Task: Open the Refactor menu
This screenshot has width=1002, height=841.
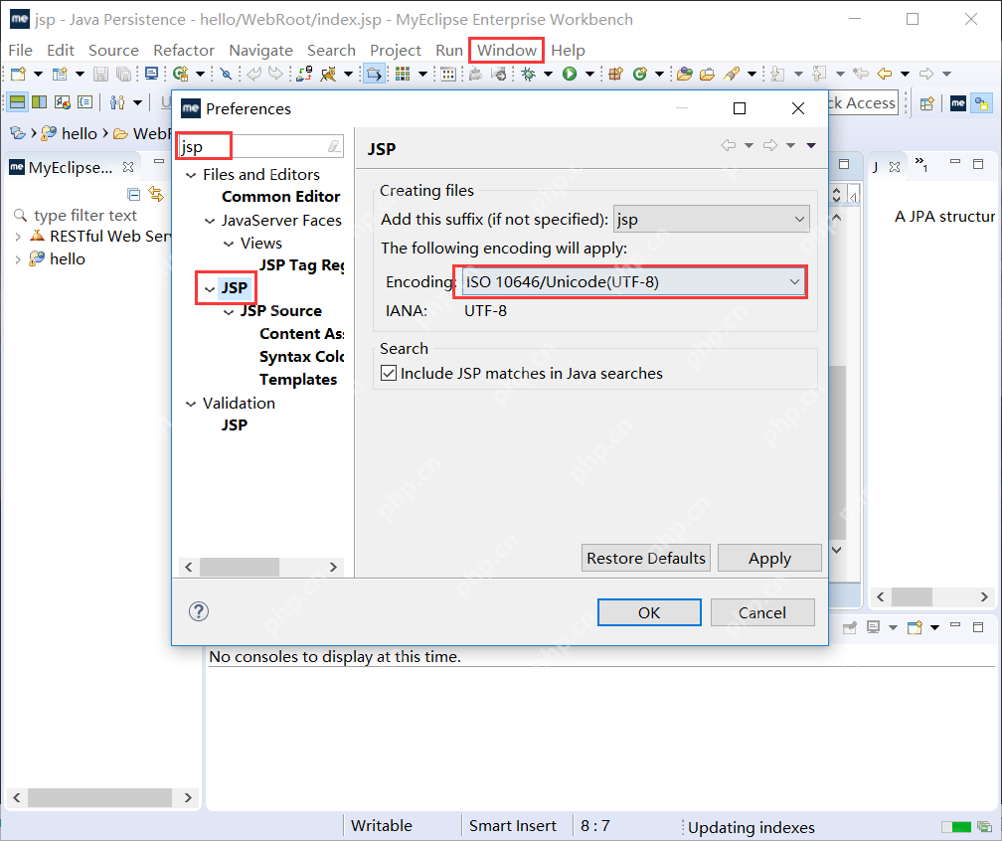Action: tap(184, 50)
